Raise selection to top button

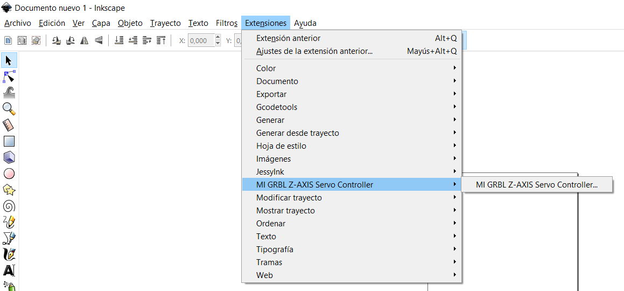pyautogui.click(x=161, y=40)
